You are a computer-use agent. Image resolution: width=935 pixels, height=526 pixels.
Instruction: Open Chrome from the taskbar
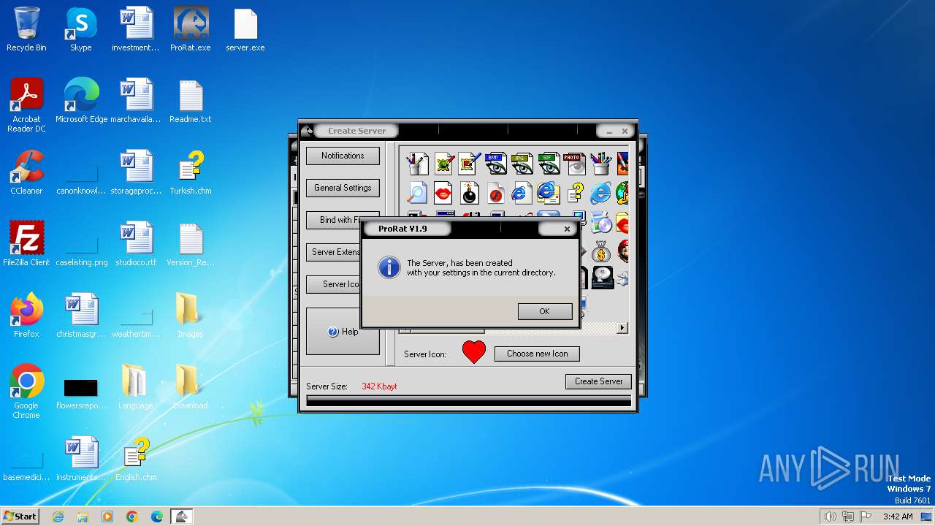click(x=132, y=517)
